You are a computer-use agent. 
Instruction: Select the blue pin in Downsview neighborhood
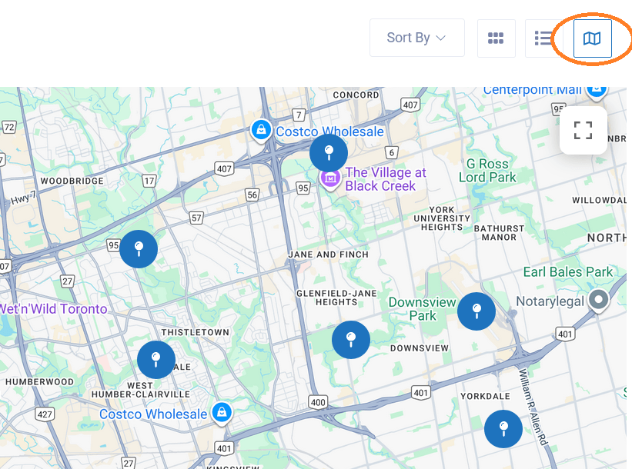[351, 339]
